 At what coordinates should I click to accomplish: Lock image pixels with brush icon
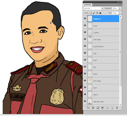click(x=94, y=13)
